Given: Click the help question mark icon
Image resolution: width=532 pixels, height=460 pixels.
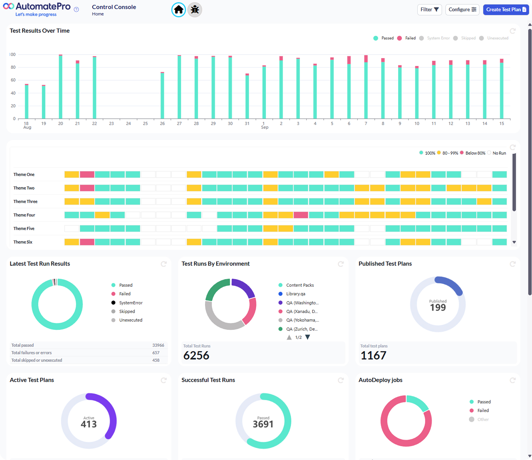Looking at the screenshot, I should pos(76,10).
